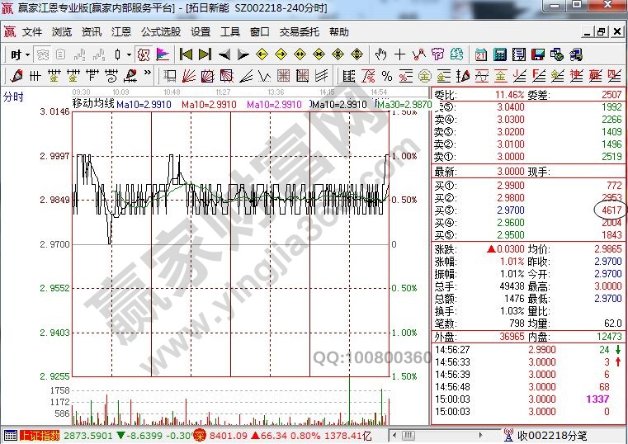The width and height of the screenshot is (628, 444).
Task: Click the percent sign drawing tool
Action: coord(386,76)
